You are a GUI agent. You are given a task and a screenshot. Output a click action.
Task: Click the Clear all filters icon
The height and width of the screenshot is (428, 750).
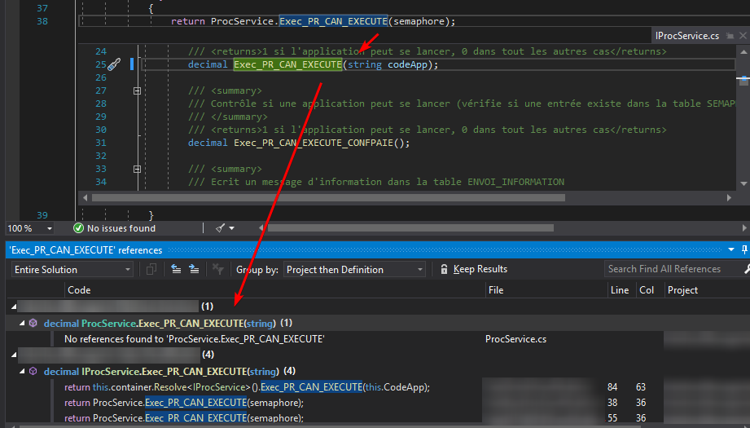click(x=218, y=270)
